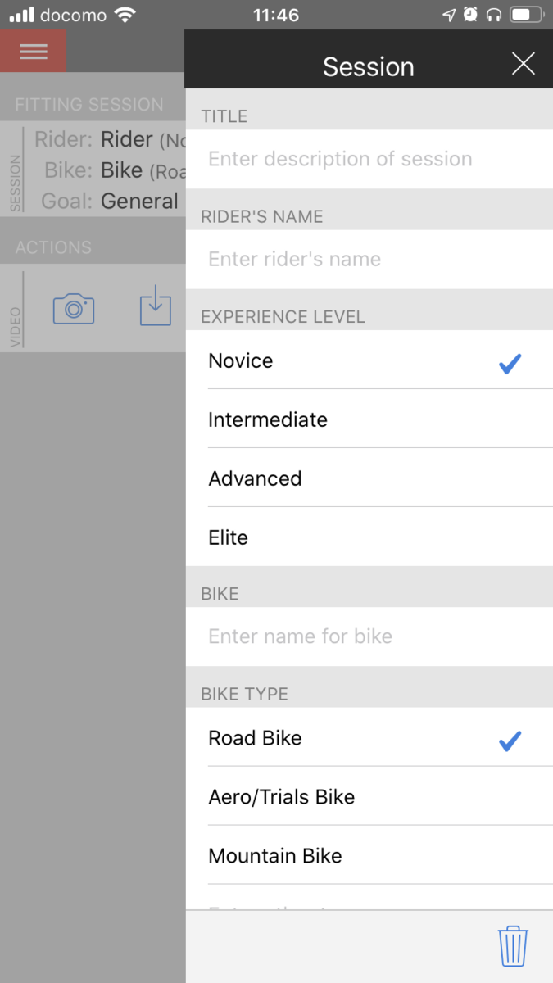Select Intermediate experience level
Viewport: 553px width, 983px height.
click(369, 419)
